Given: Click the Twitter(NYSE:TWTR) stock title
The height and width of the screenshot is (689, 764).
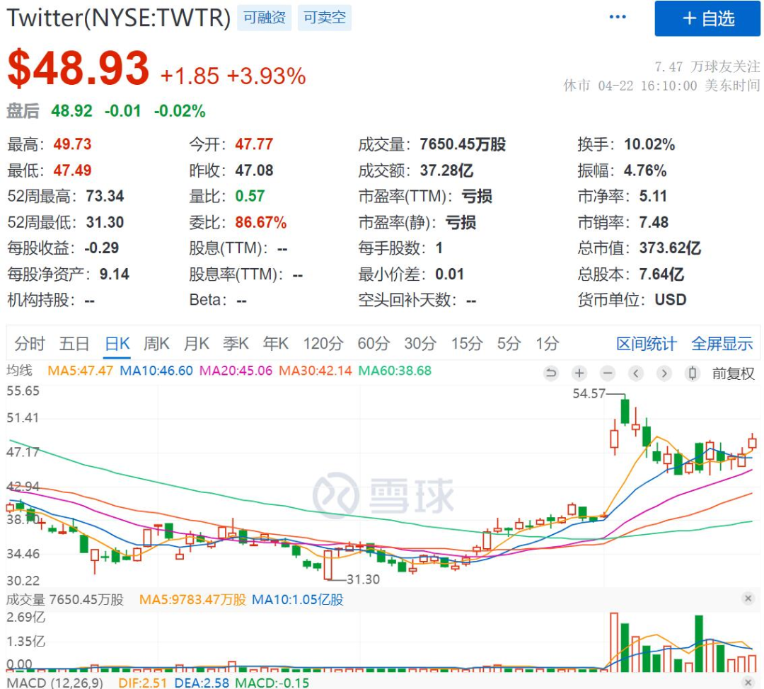Looking at the screenshot, I should pyautogui.click(x=118, y=18).
